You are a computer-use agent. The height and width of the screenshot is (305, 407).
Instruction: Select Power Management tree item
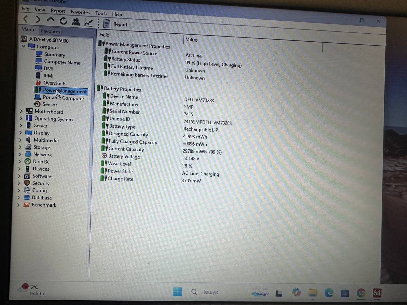point(60,91)
